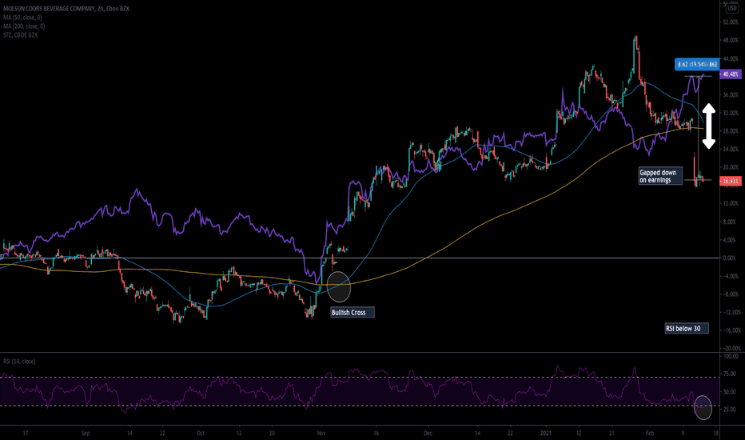Click the 8.00% price axis label
This screenshot has height=440, width=745.
(731, 222)
